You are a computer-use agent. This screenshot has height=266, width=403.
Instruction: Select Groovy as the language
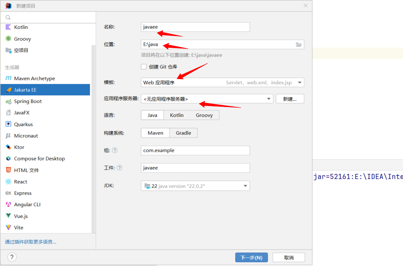(x=204, y=115)
